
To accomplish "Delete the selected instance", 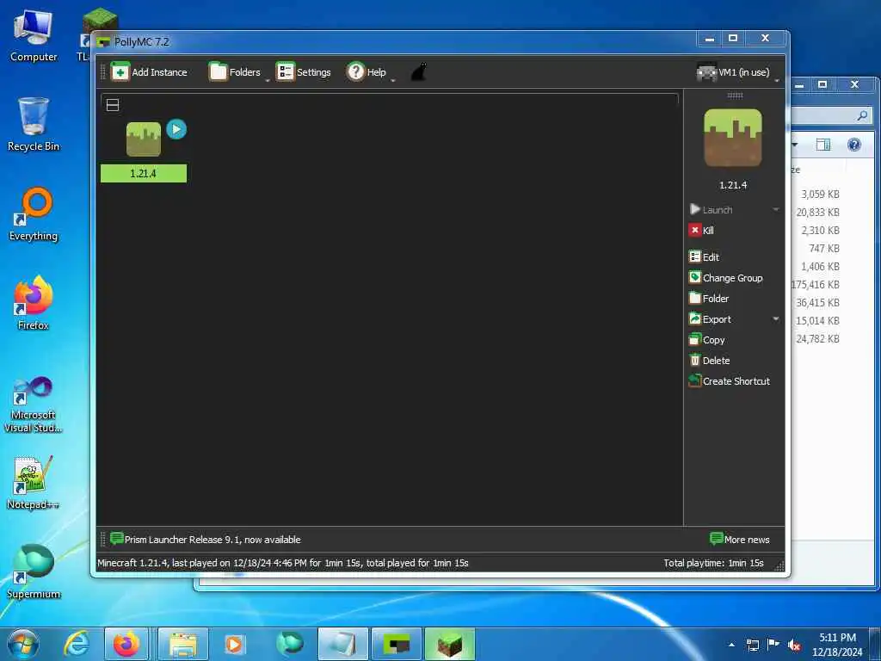I will pos(709,361).
